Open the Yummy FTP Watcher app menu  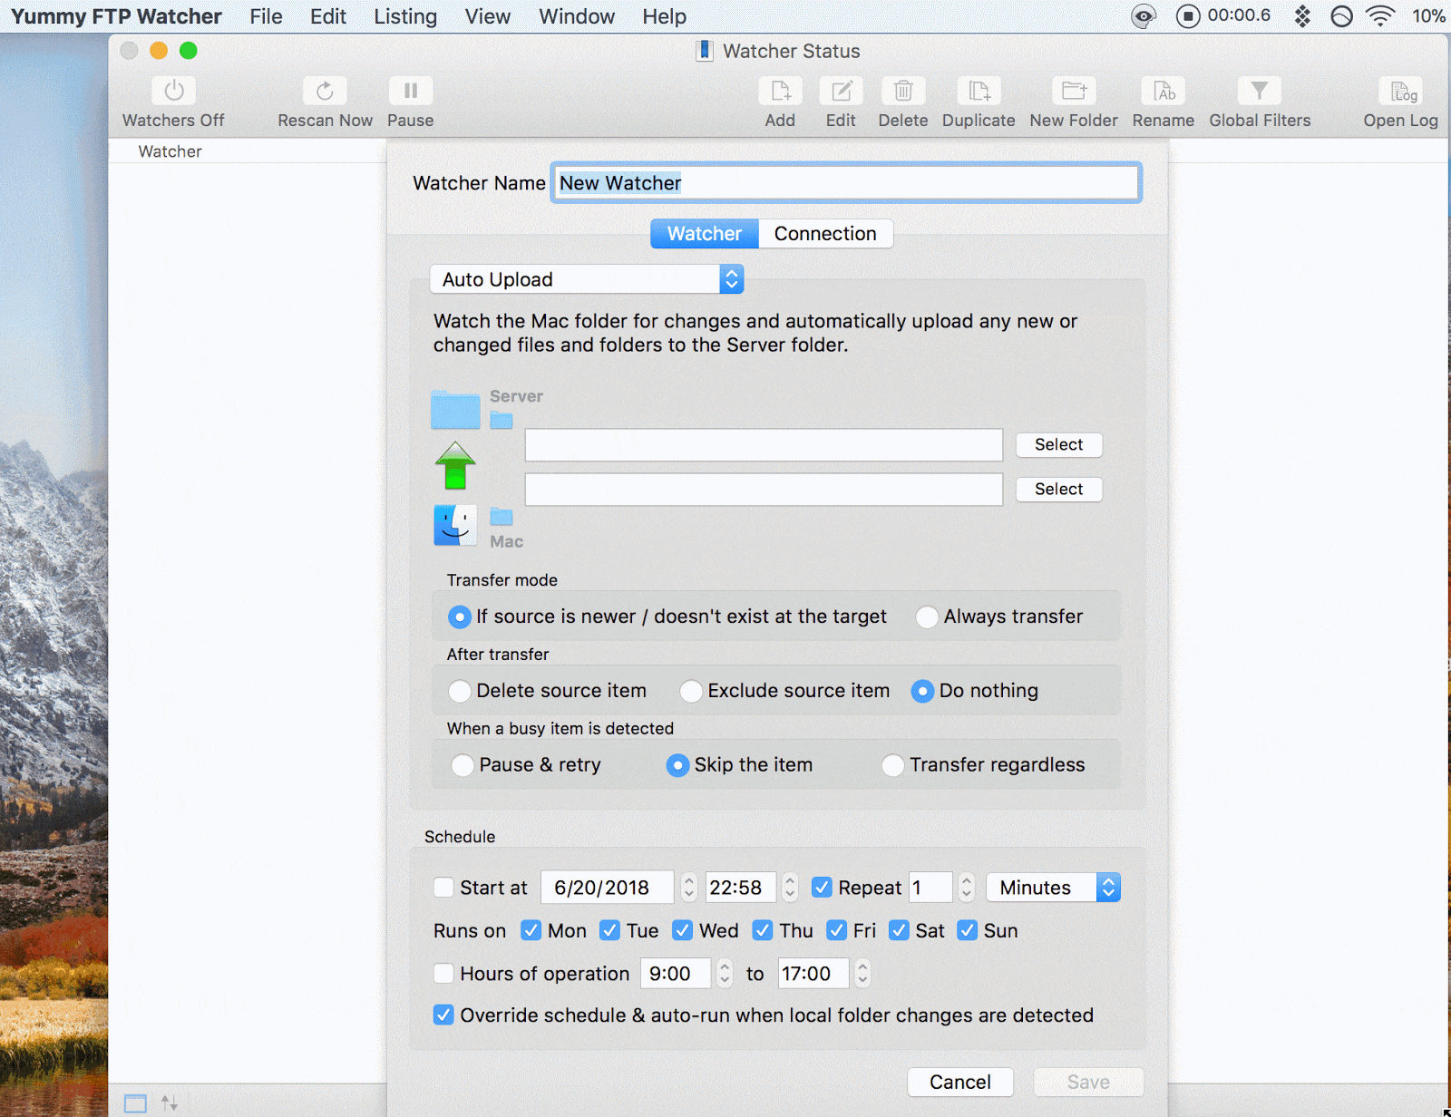point(116,16)
